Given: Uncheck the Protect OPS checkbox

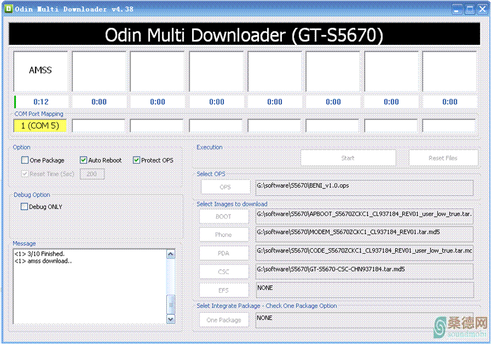Looking at the screenshot, I should [x=136, y=160].
